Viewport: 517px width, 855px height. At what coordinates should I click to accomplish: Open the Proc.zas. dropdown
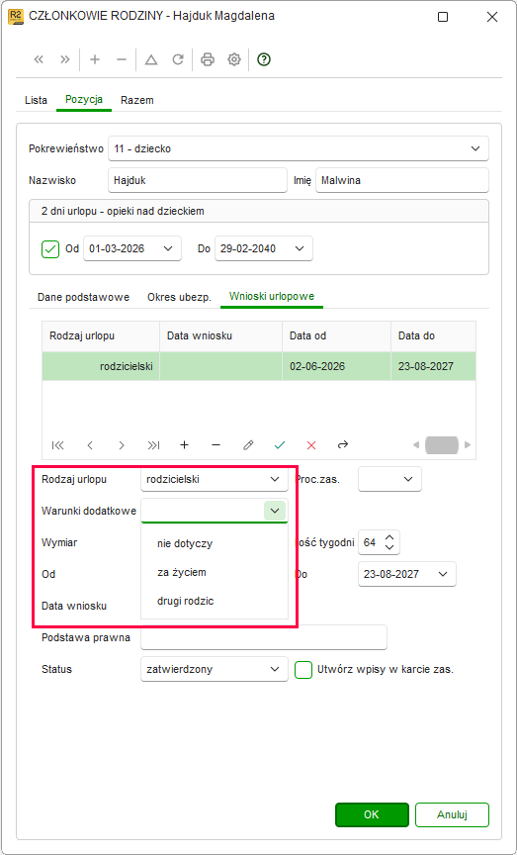coord(408,479)
